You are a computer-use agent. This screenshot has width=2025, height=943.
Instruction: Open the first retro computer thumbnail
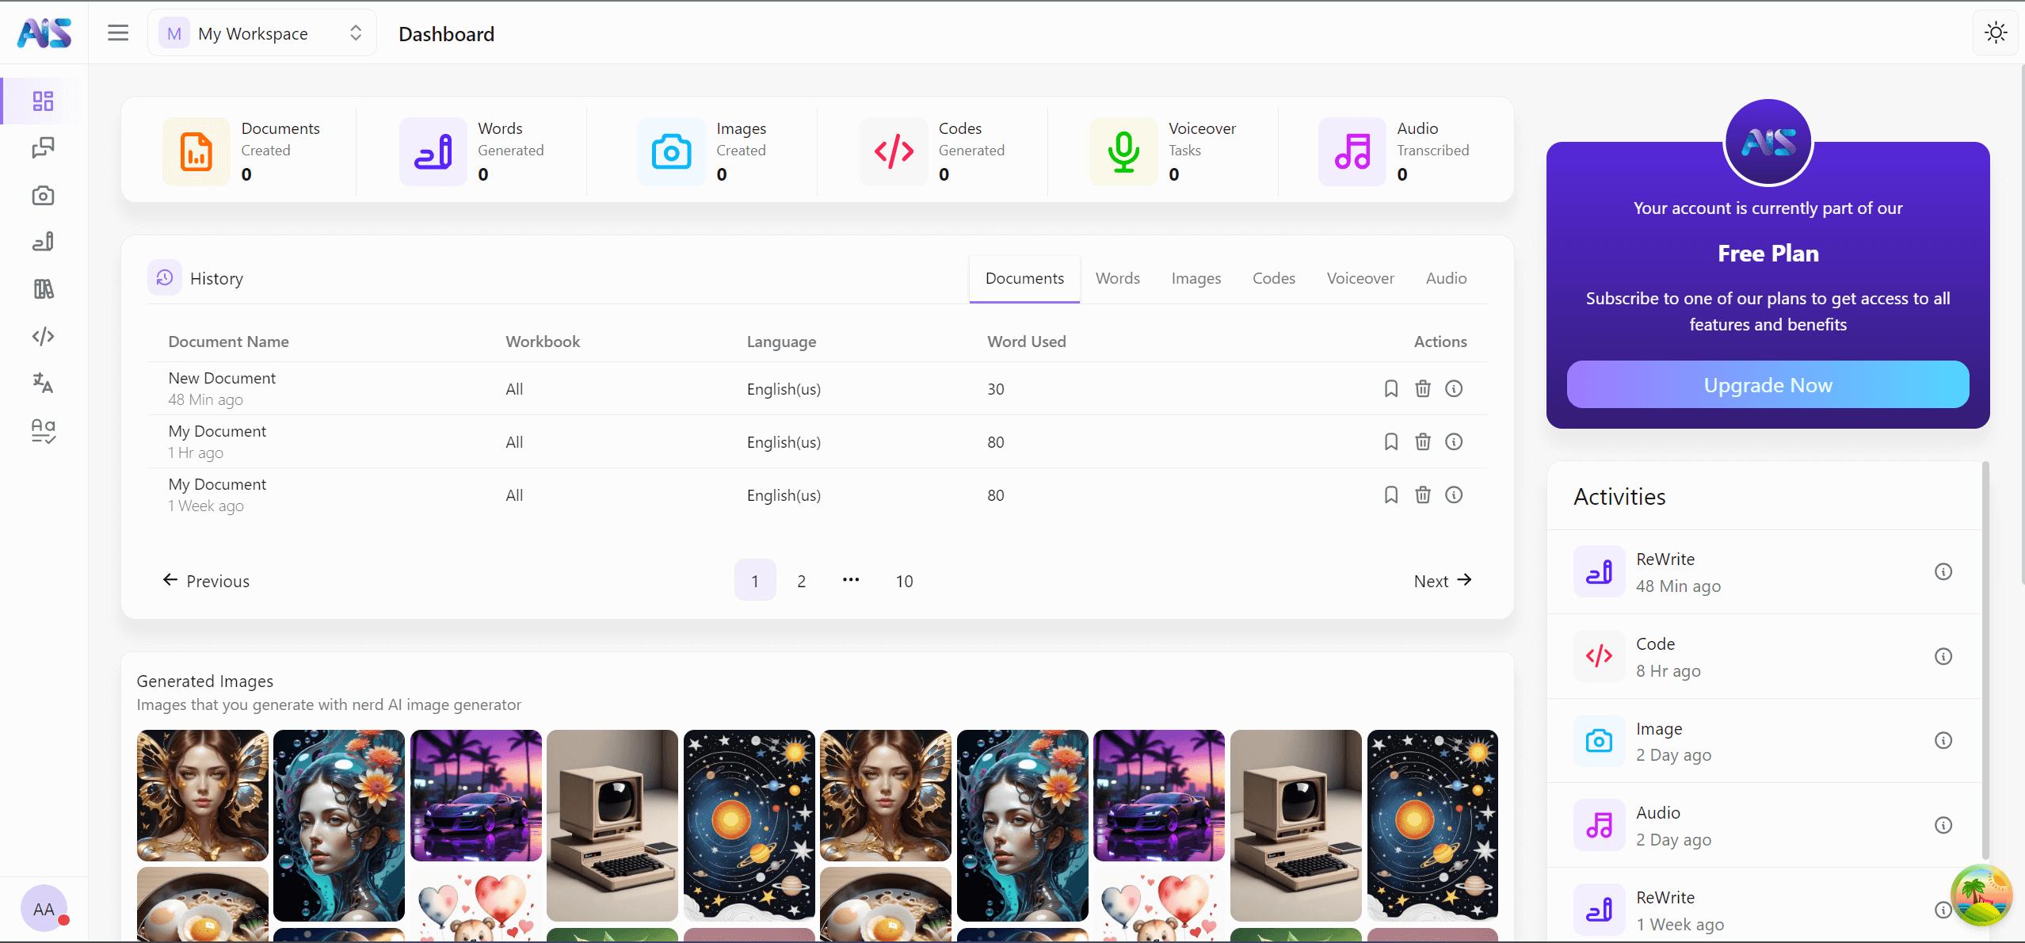pos(612,826)
